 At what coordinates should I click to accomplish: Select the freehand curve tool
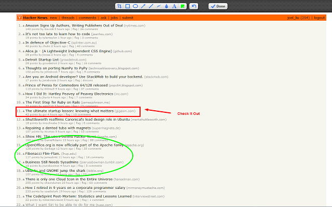click(159, 6)
